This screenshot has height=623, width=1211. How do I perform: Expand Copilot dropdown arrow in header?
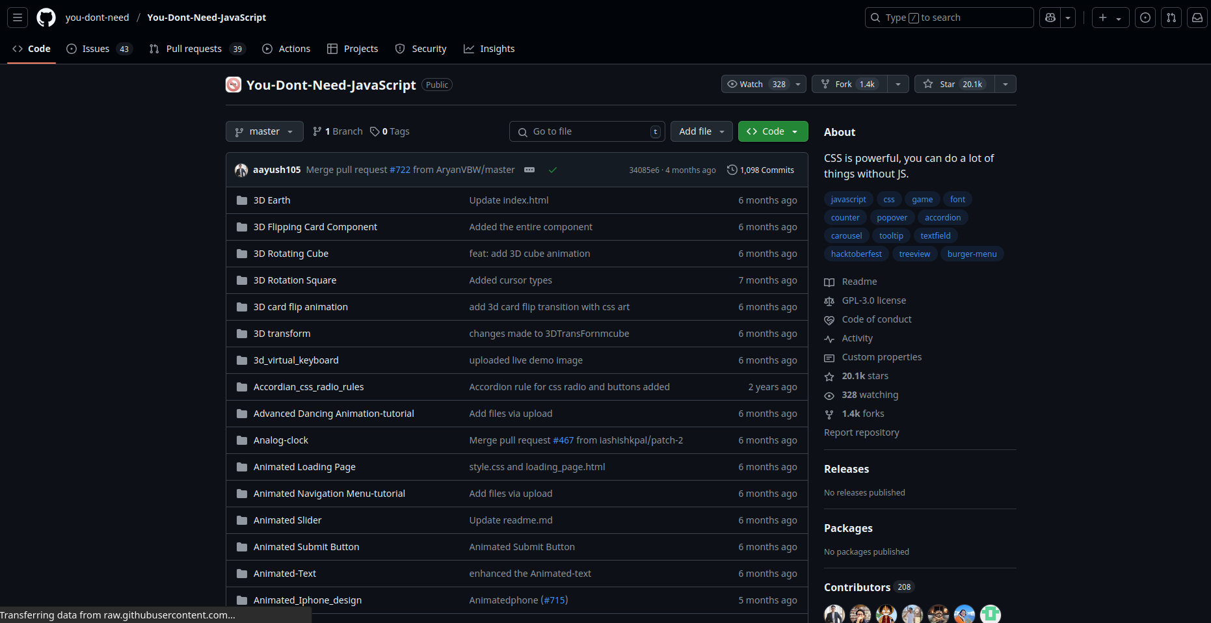click(x=1068, y=18)
